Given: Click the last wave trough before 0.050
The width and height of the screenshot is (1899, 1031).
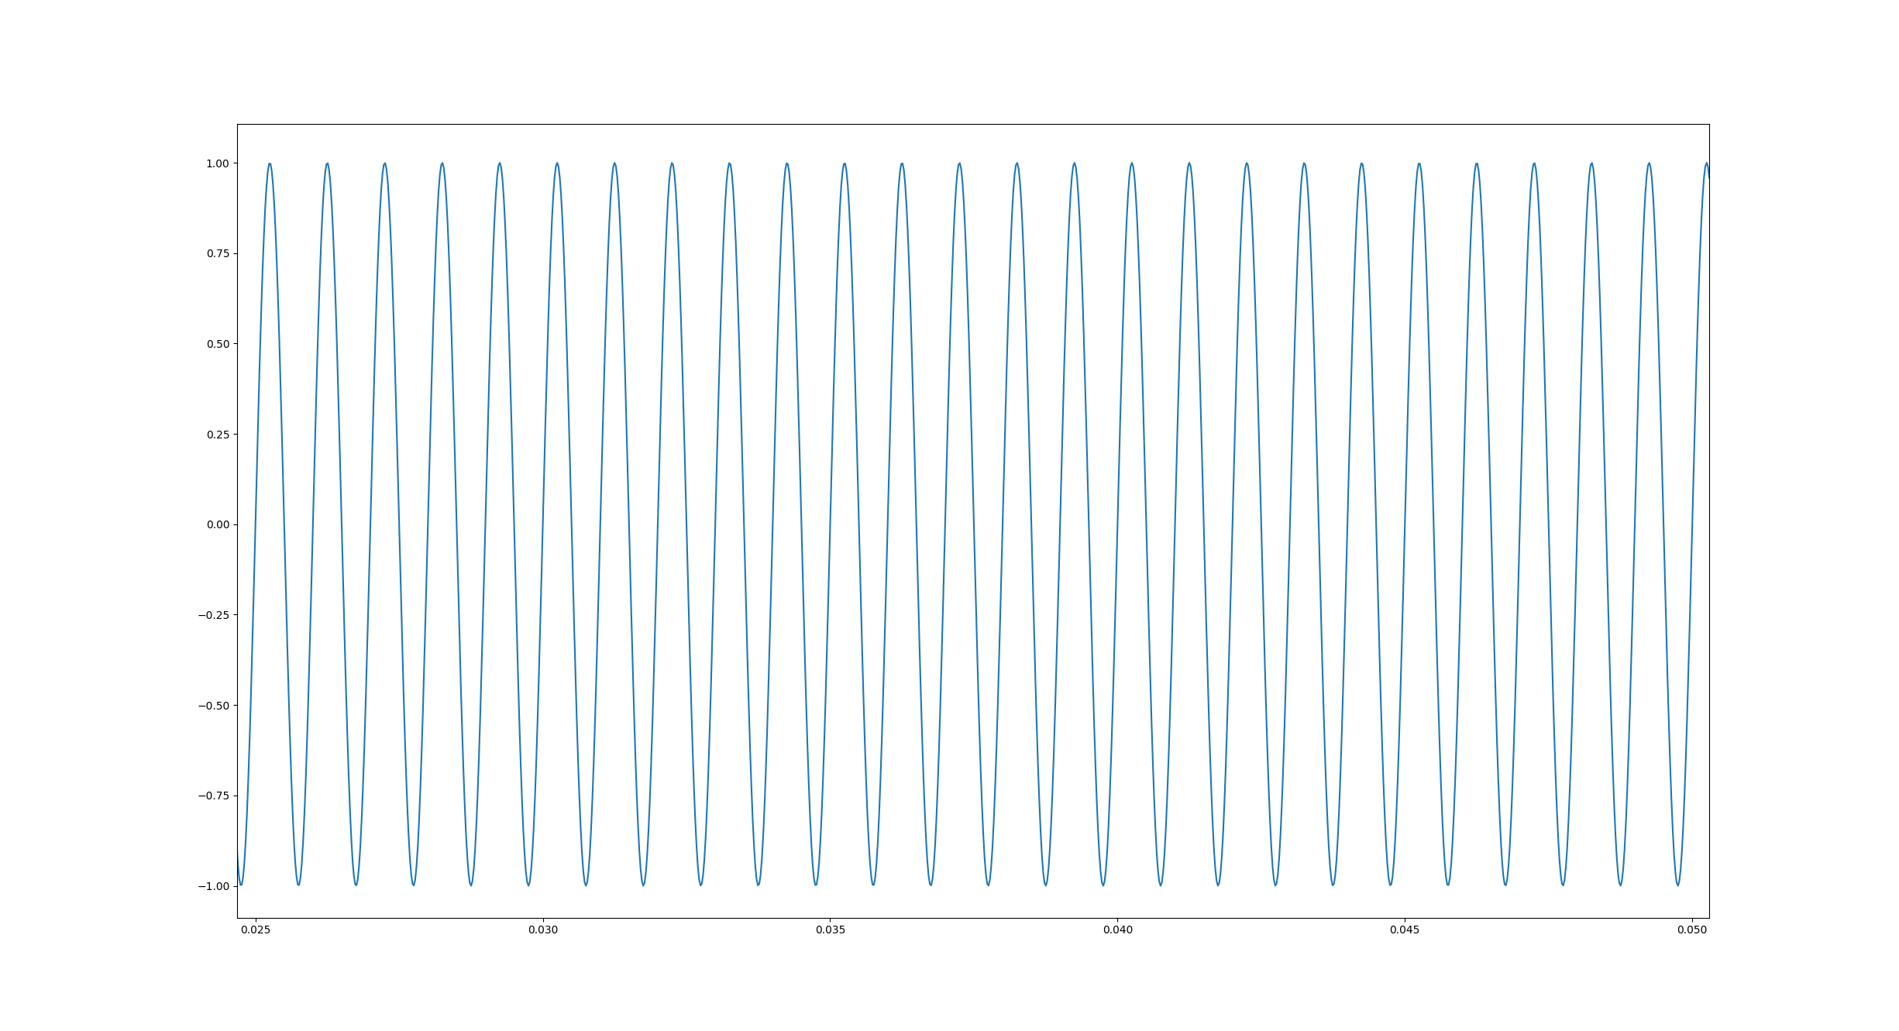Looking at the screenshot, I should [x=1678, y=885].
